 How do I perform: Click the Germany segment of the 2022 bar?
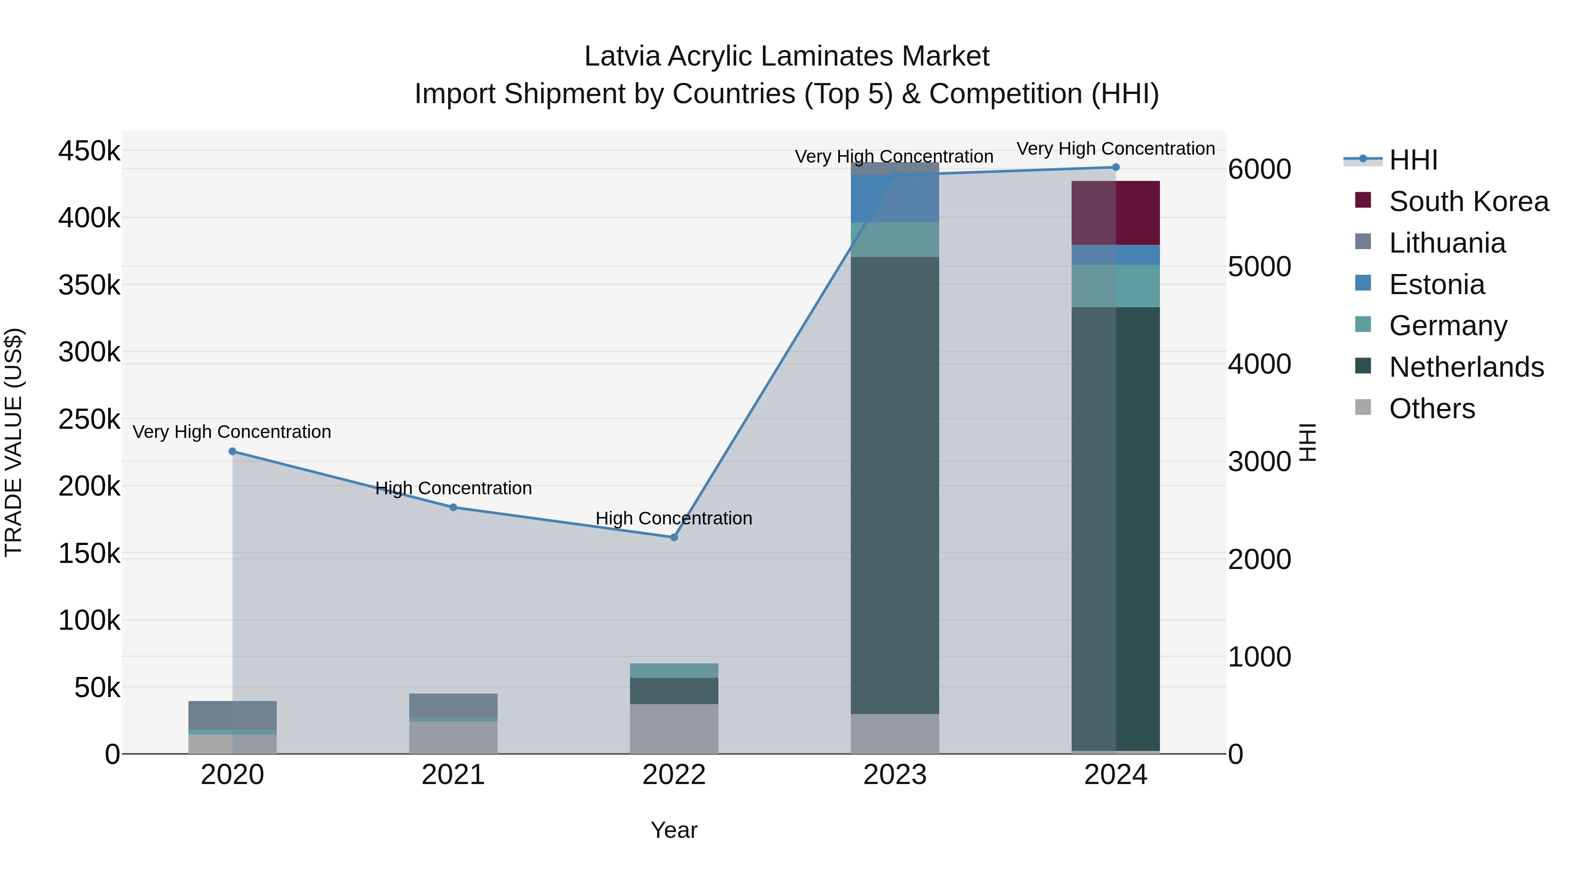pyautogui.click(x=674, y=670)
